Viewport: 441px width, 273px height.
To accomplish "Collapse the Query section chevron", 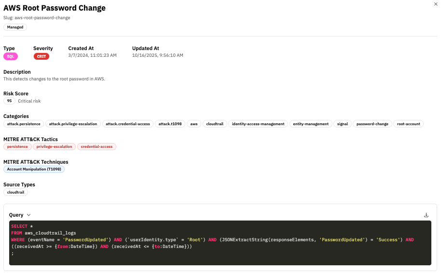I will [28, 215].
